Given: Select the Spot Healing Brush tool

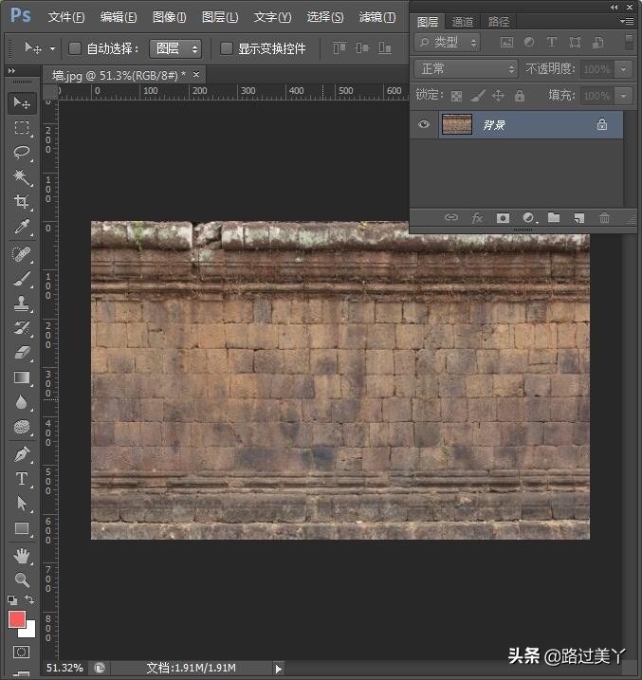Looking at the screenshot, I should point(22,254).
